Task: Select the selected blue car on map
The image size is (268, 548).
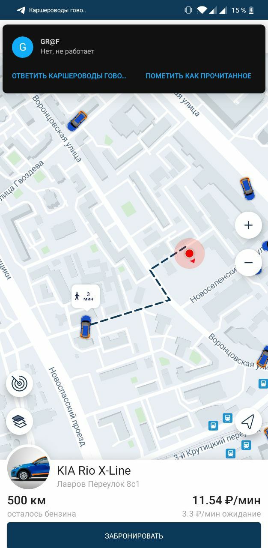Action: point(86,327)
